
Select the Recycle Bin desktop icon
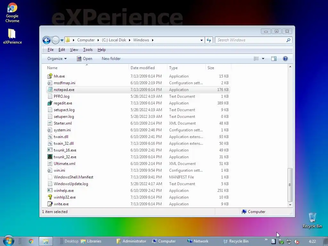(x=312, y=220)
